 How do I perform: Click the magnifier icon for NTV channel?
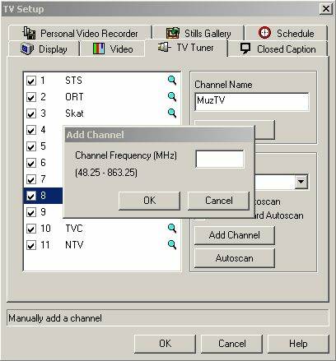pyautogui.click(x=172, y=245)
